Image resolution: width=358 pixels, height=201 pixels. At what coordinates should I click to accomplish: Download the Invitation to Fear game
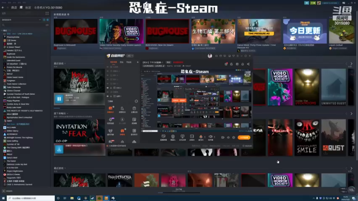tap(59, 150)
